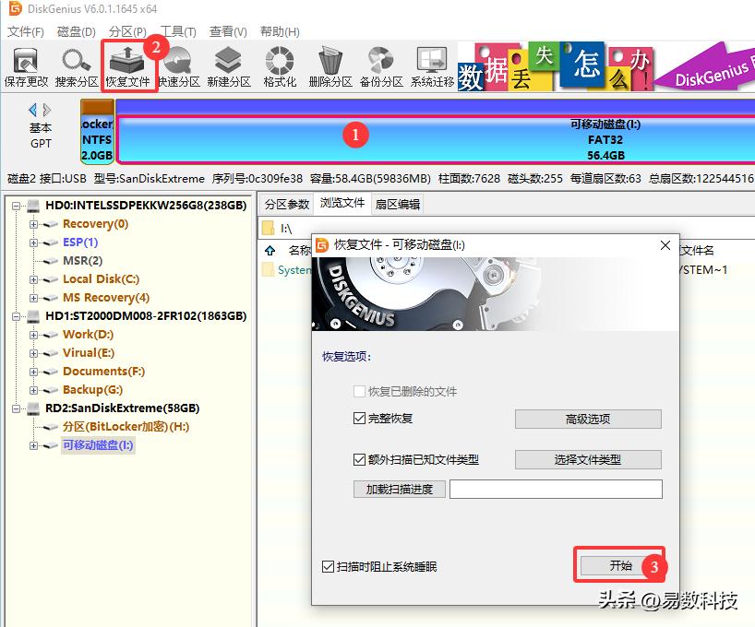
Task: Select the 新建分区 (New Partition) icon
Action: click(228, 65)
